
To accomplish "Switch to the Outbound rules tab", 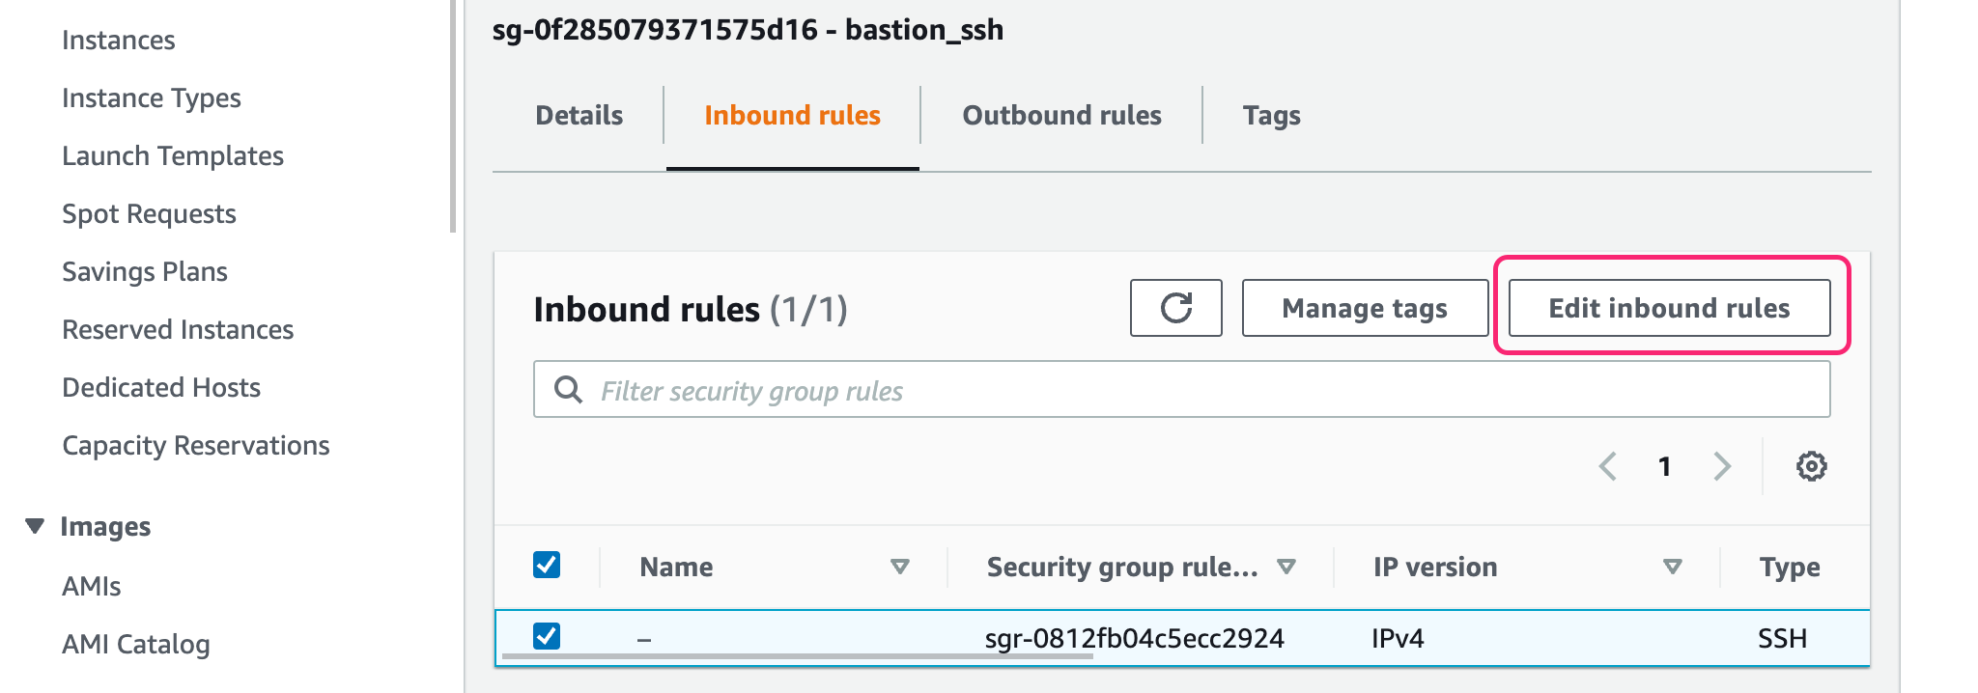I will pyautogui.click(x=1061, y=115).
